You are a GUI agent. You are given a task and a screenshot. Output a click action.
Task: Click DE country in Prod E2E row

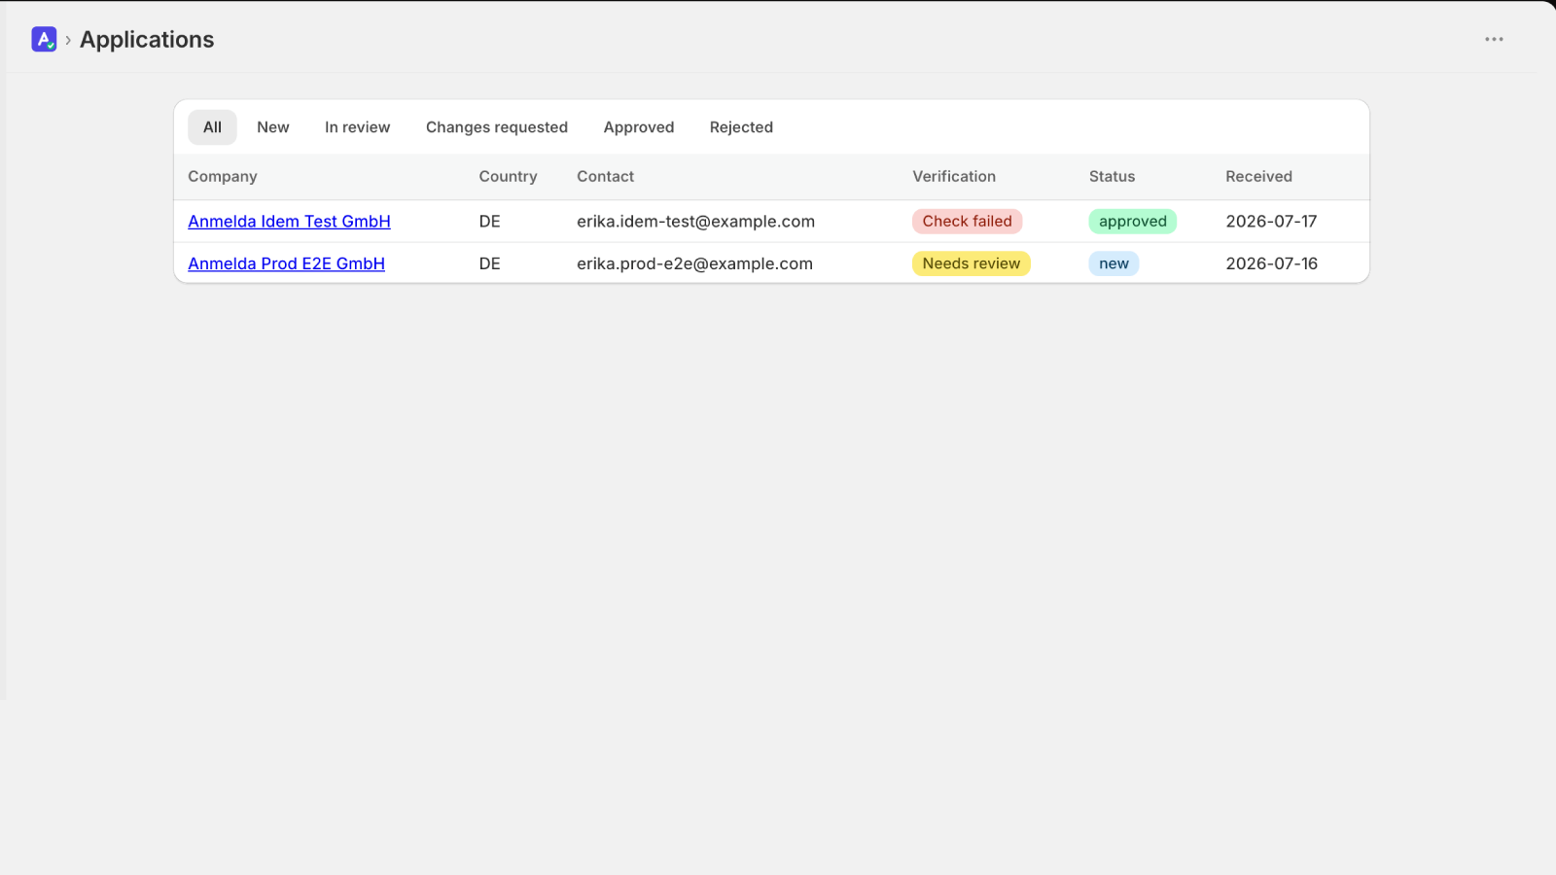coord(489,263)
